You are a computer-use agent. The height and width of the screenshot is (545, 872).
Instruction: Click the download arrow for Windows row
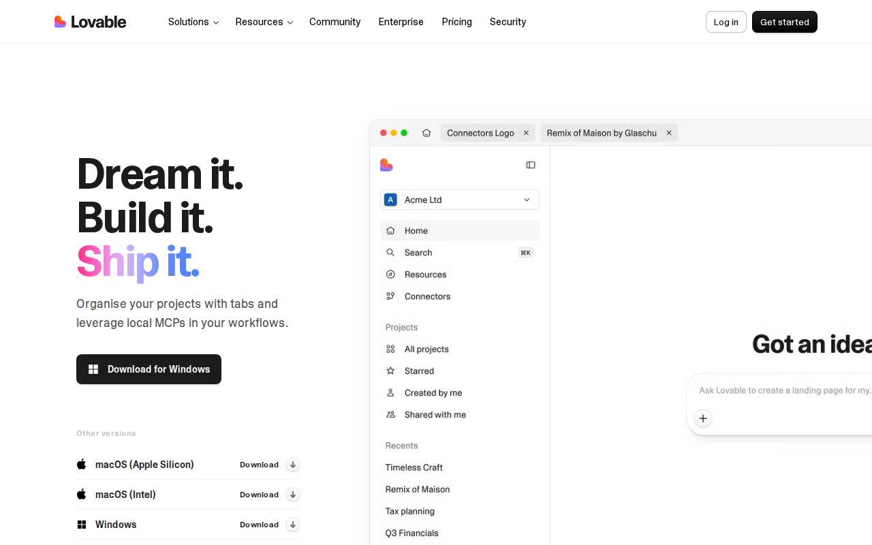pos(293,525)
